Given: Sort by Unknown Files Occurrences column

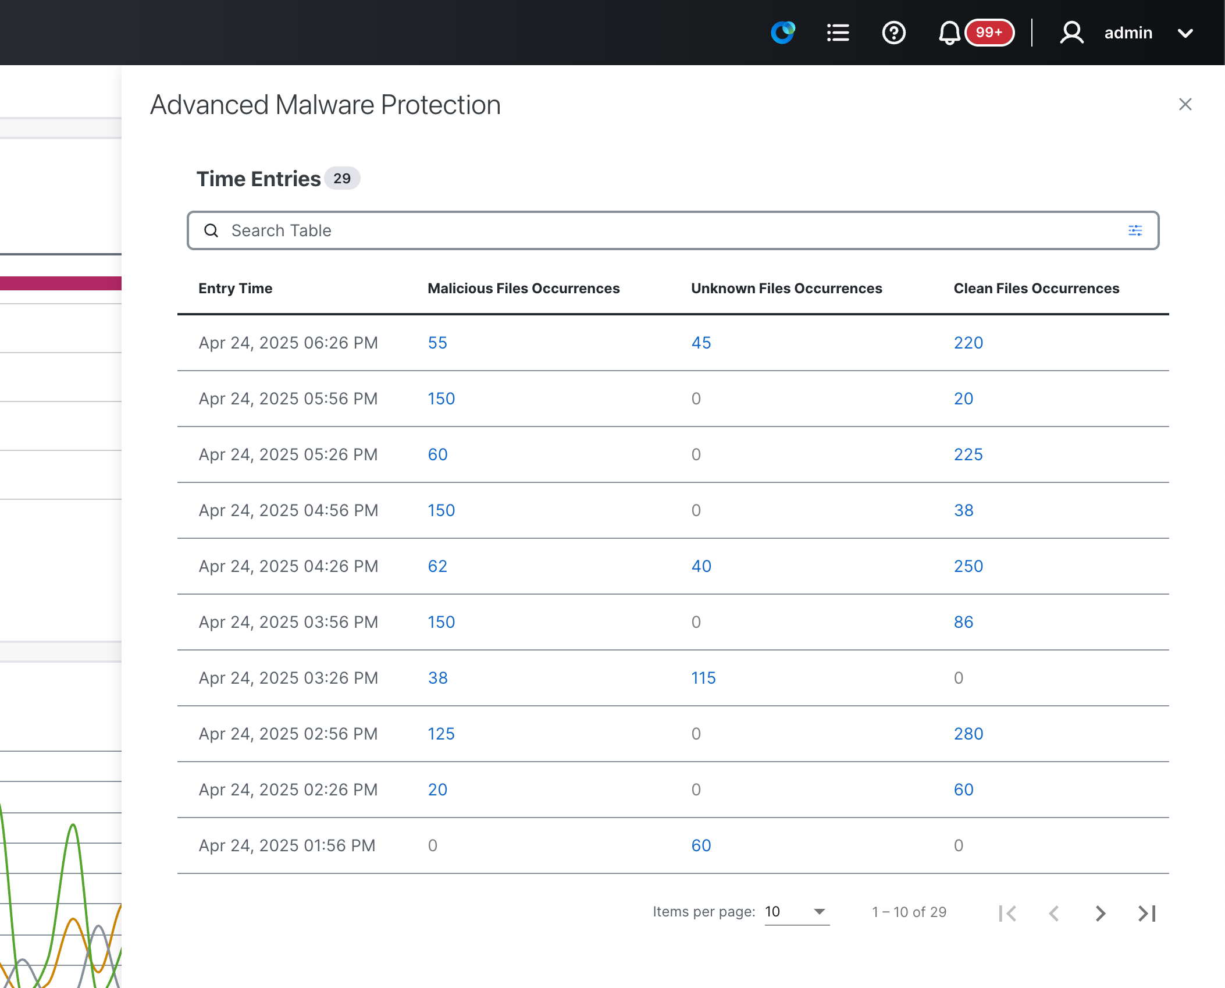Looking at the screenshot, I should 786,289.
